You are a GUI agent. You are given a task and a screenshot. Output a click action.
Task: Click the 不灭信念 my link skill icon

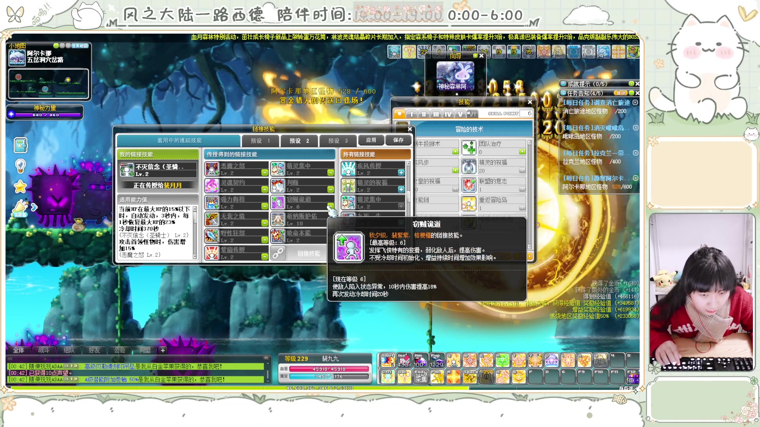[127, 170]
